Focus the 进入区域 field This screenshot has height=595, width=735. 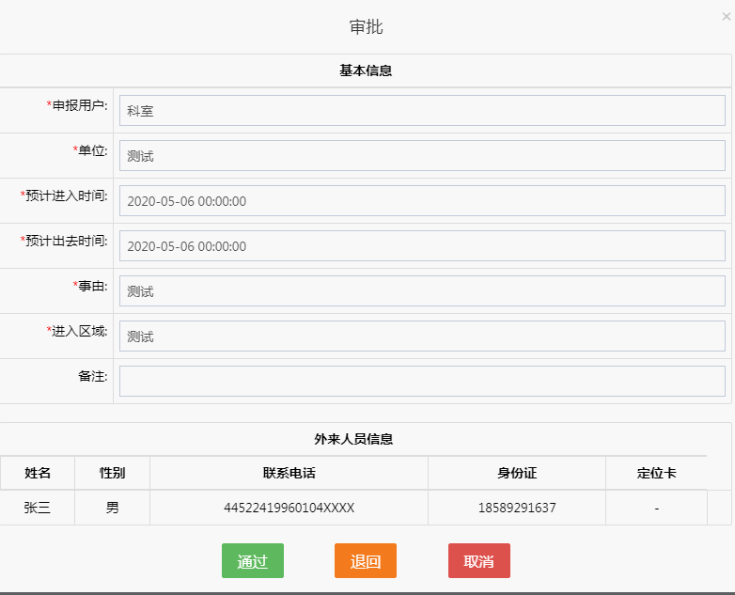[x=421, y=337]
